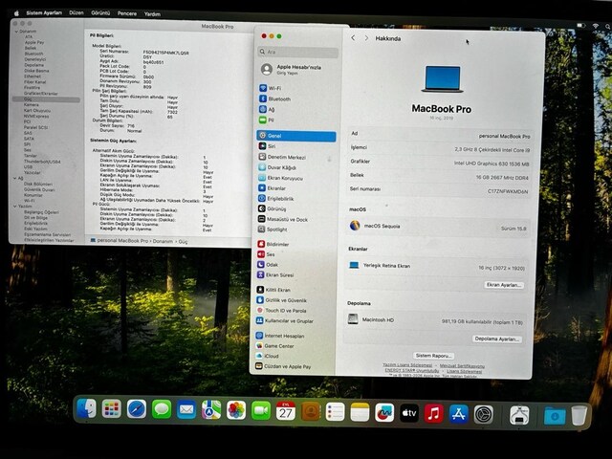Viewport: 612px width, 459px height.
Task: Click the Yerleşik Retina Ekran row
Action: pyautogui.click(x=438, y=267)
